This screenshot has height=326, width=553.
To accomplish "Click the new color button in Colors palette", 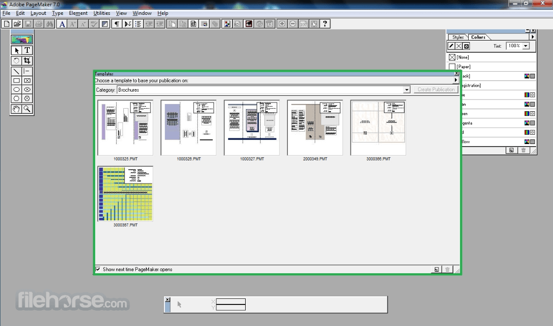I will pos(511,151).
